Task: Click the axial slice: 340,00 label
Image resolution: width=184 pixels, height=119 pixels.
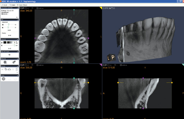Action: click(x=26, y=11)
